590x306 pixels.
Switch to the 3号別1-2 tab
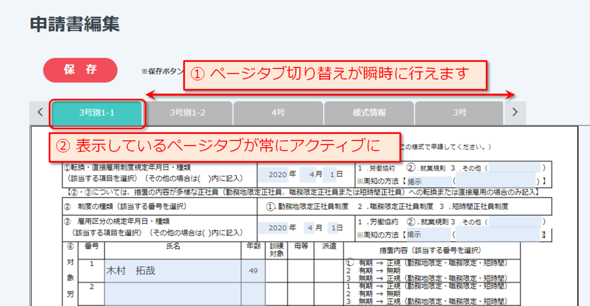pyautogui.click(x=188, y=113)
